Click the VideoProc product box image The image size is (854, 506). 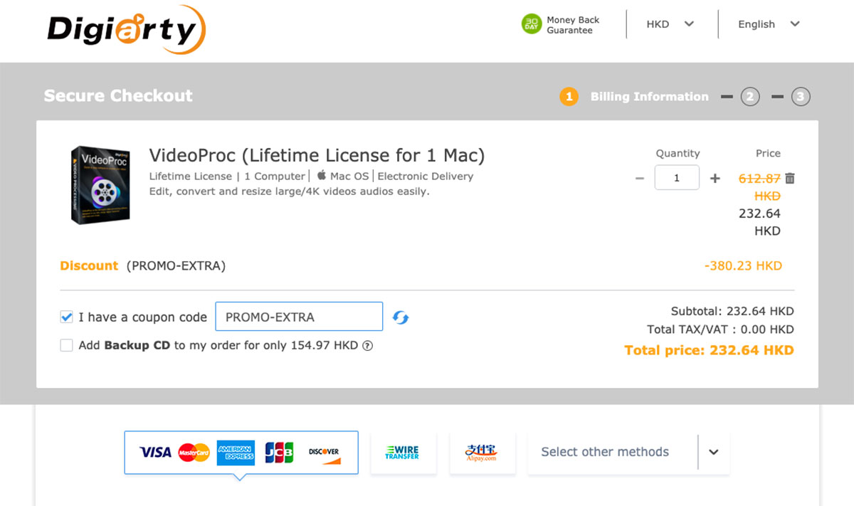pyautogui.click(x=100, y=185)
